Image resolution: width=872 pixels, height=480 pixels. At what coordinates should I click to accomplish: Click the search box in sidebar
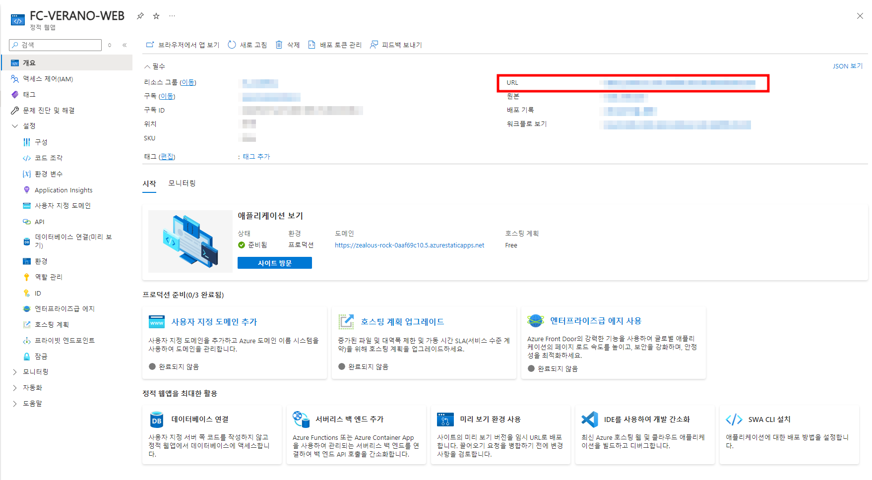pyautogui.click(x=55, y=45)
